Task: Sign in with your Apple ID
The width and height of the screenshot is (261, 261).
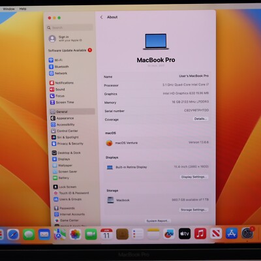Action: [x=65, y=38]
